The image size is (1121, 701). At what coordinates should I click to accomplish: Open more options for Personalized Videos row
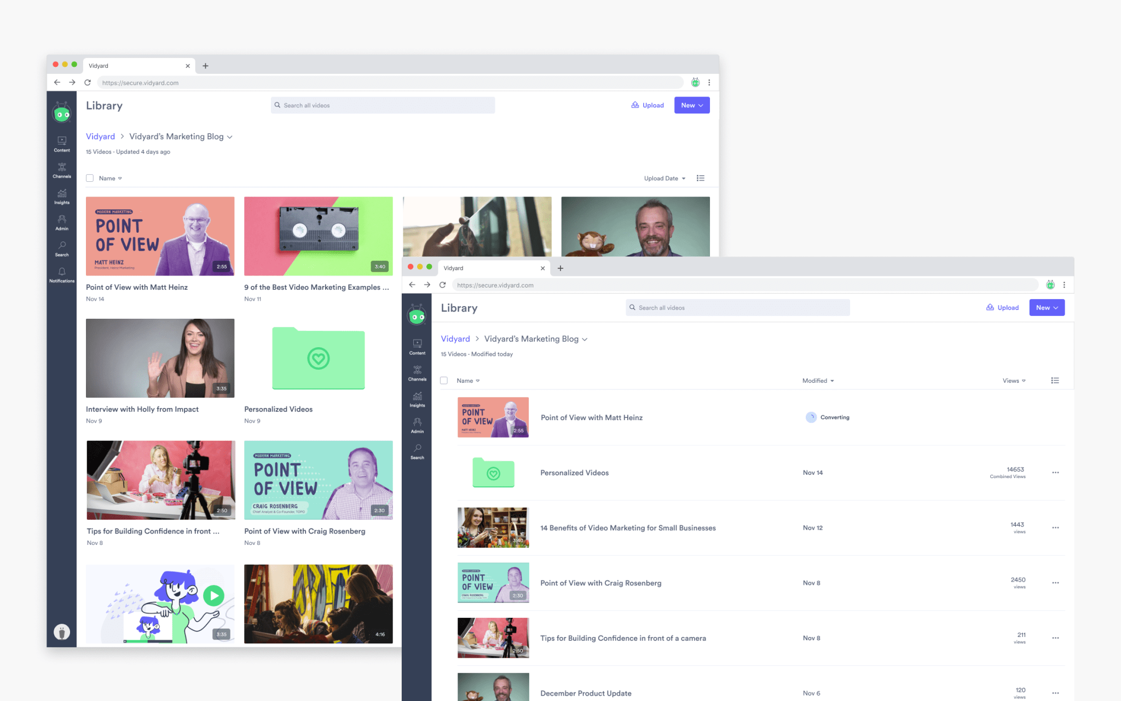click(x=1055, y=473)
